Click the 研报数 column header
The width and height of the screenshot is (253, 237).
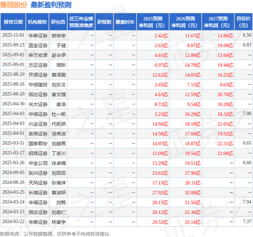104,22
